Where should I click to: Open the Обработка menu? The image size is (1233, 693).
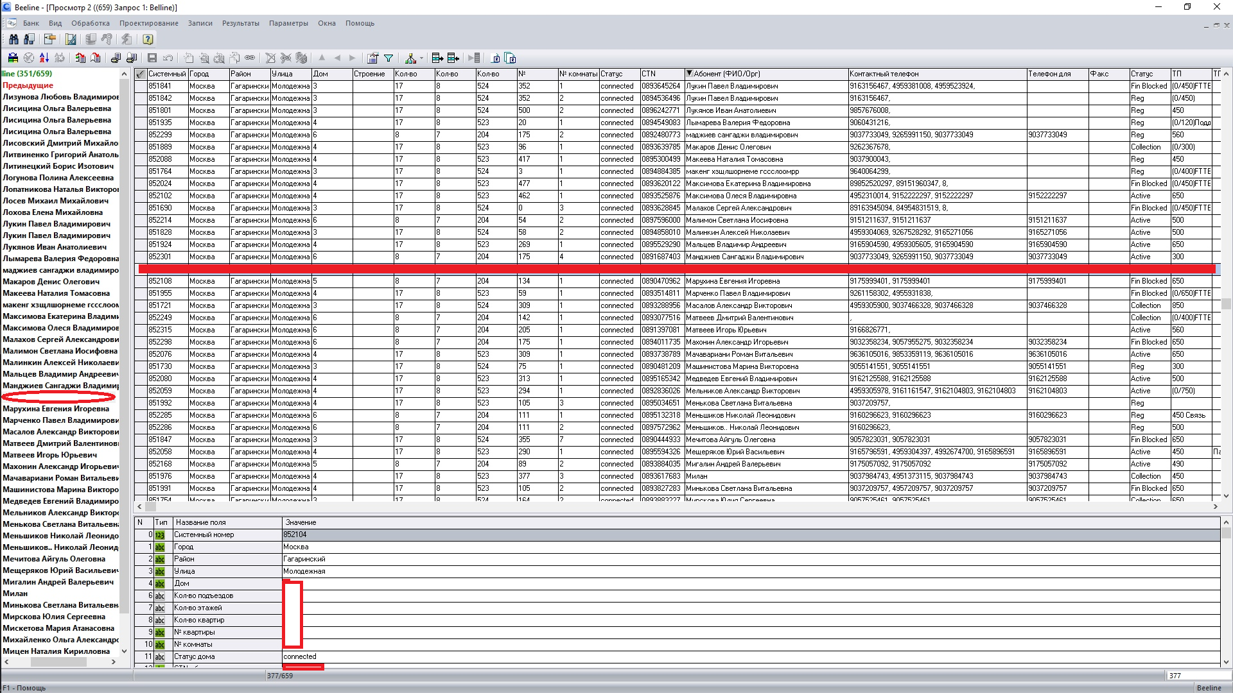pyautogui.click(x=90, y=23)
